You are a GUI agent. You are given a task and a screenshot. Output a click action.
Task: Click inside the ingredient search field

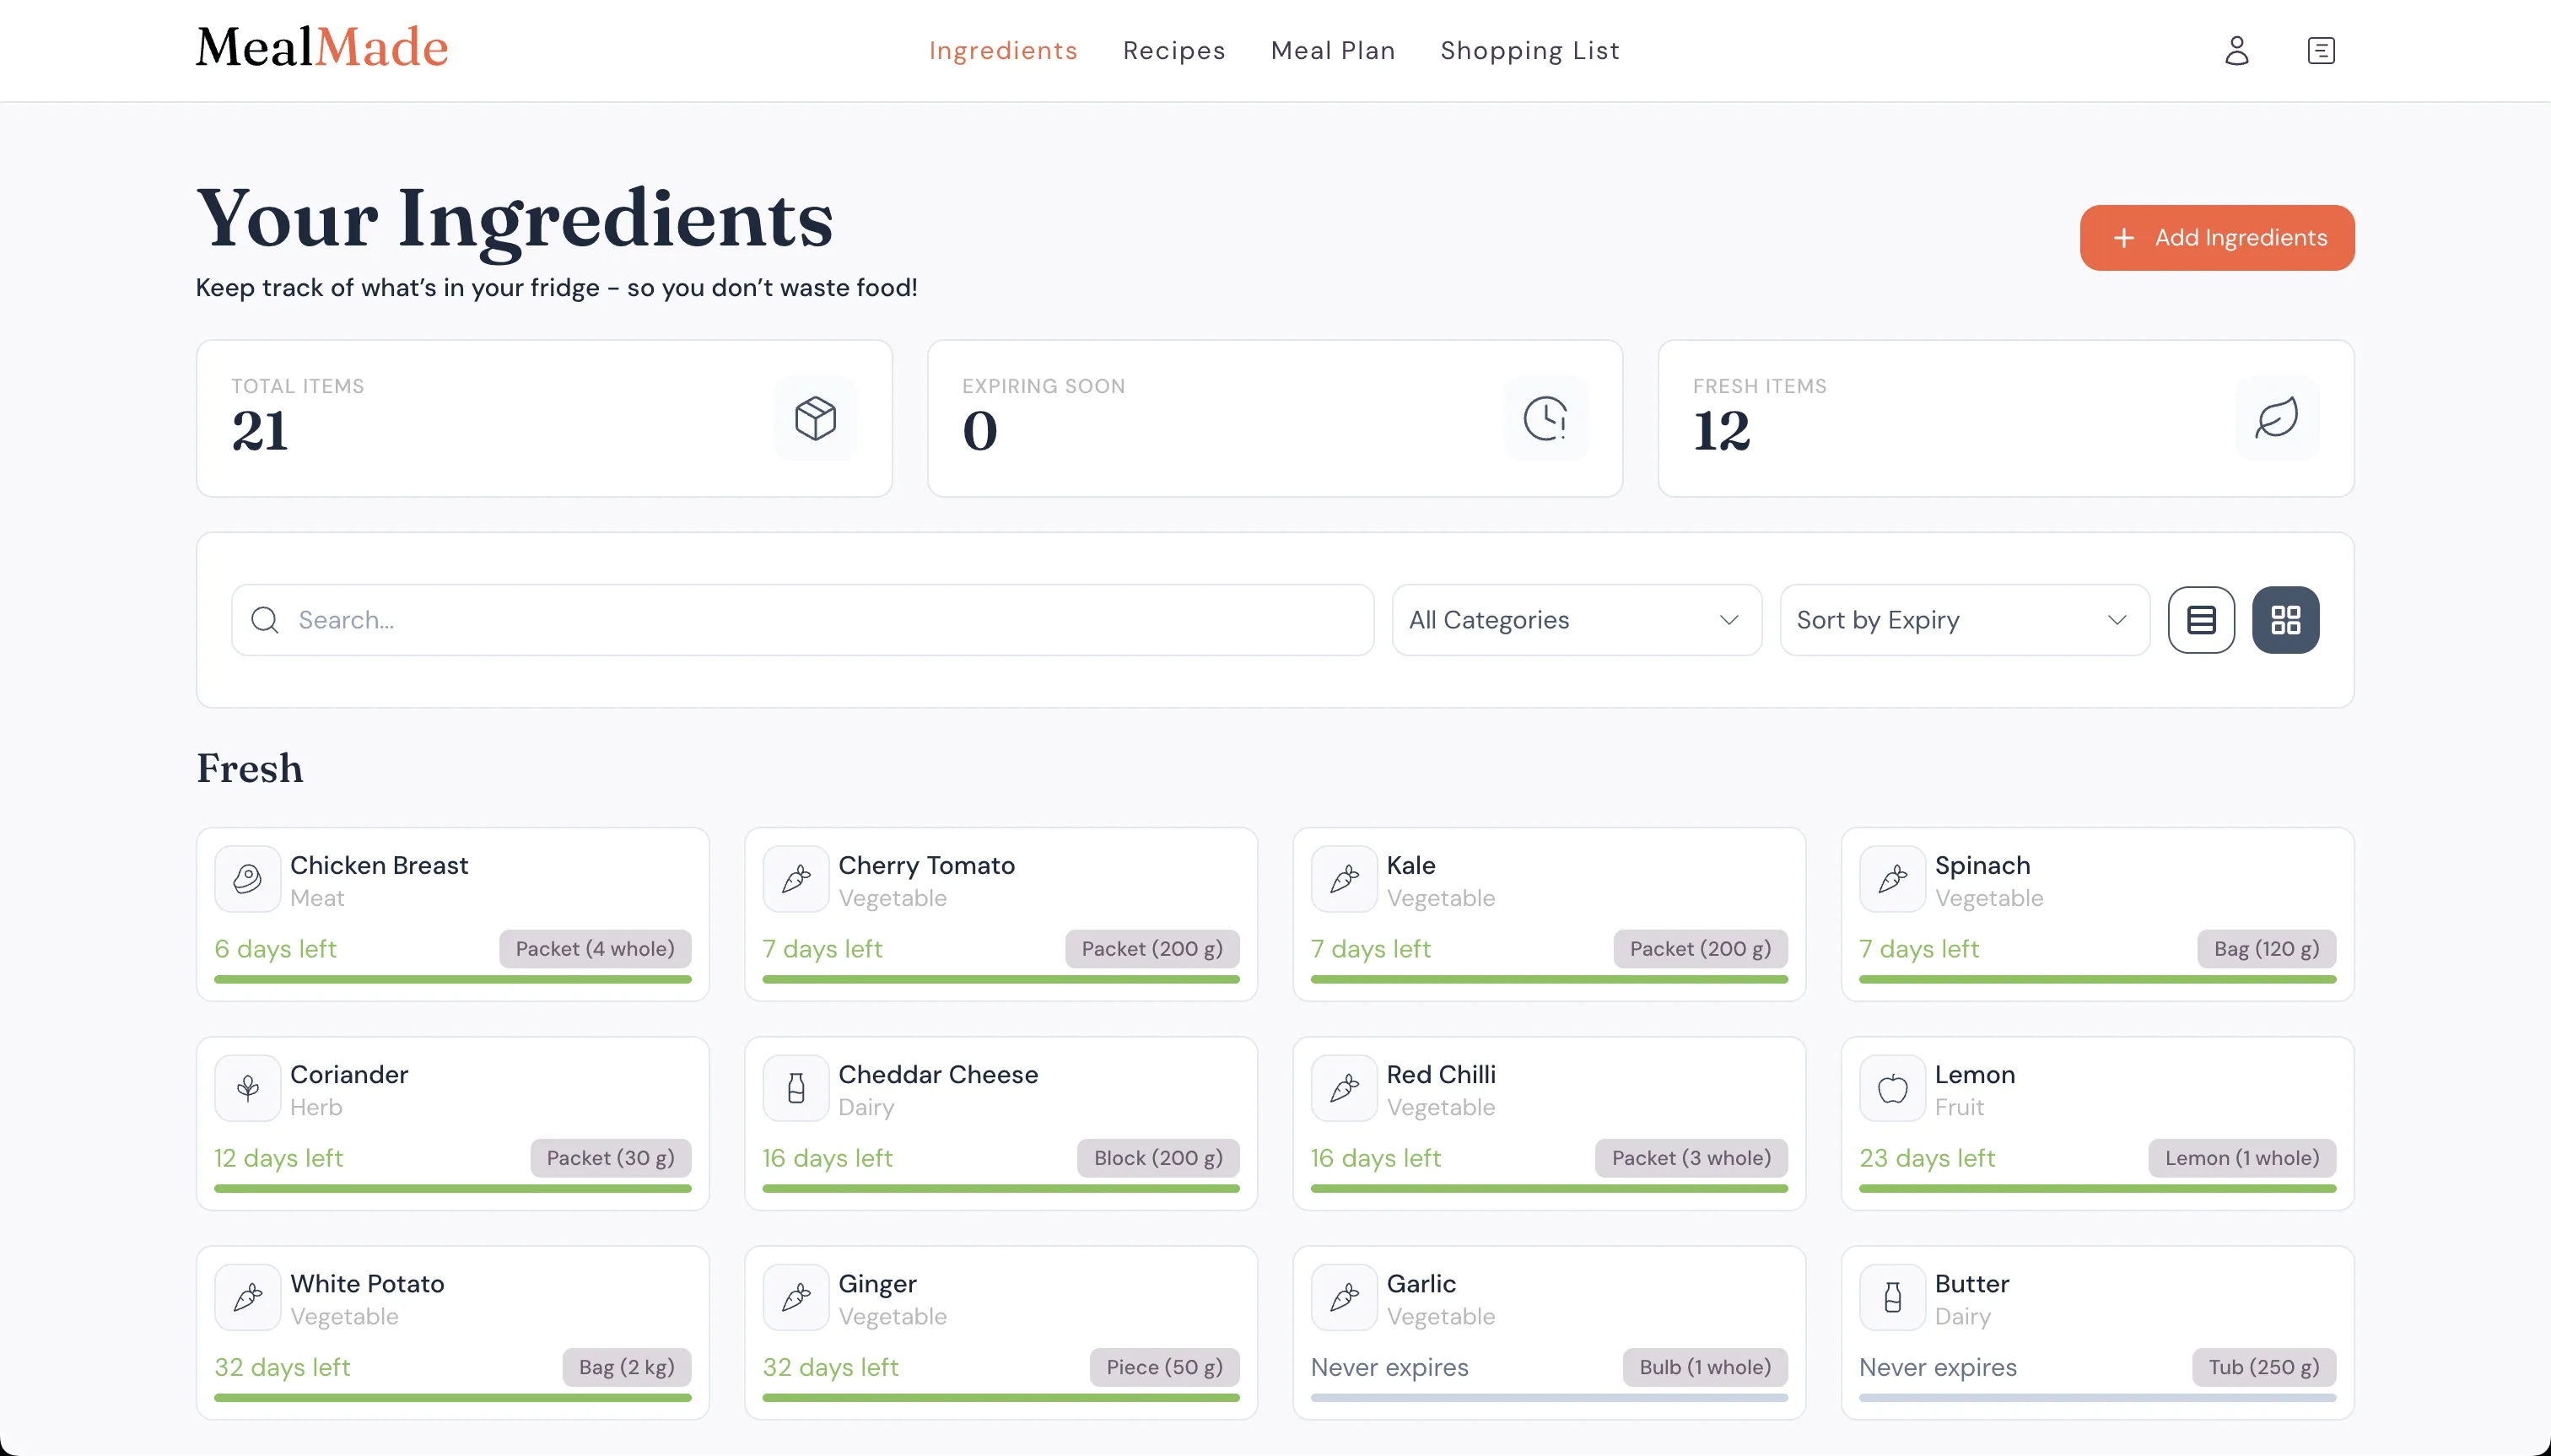pos(700,620)
